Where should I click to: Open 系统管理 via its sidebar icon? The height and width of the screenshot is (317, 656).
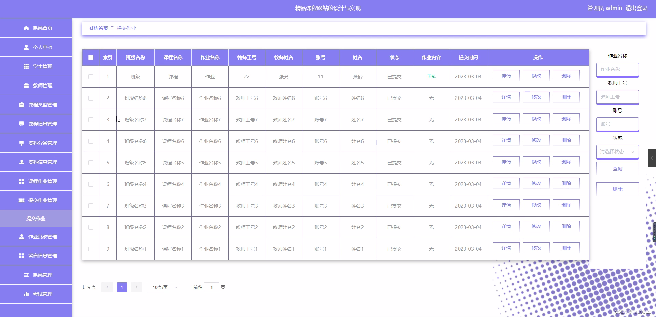[27, 275]
